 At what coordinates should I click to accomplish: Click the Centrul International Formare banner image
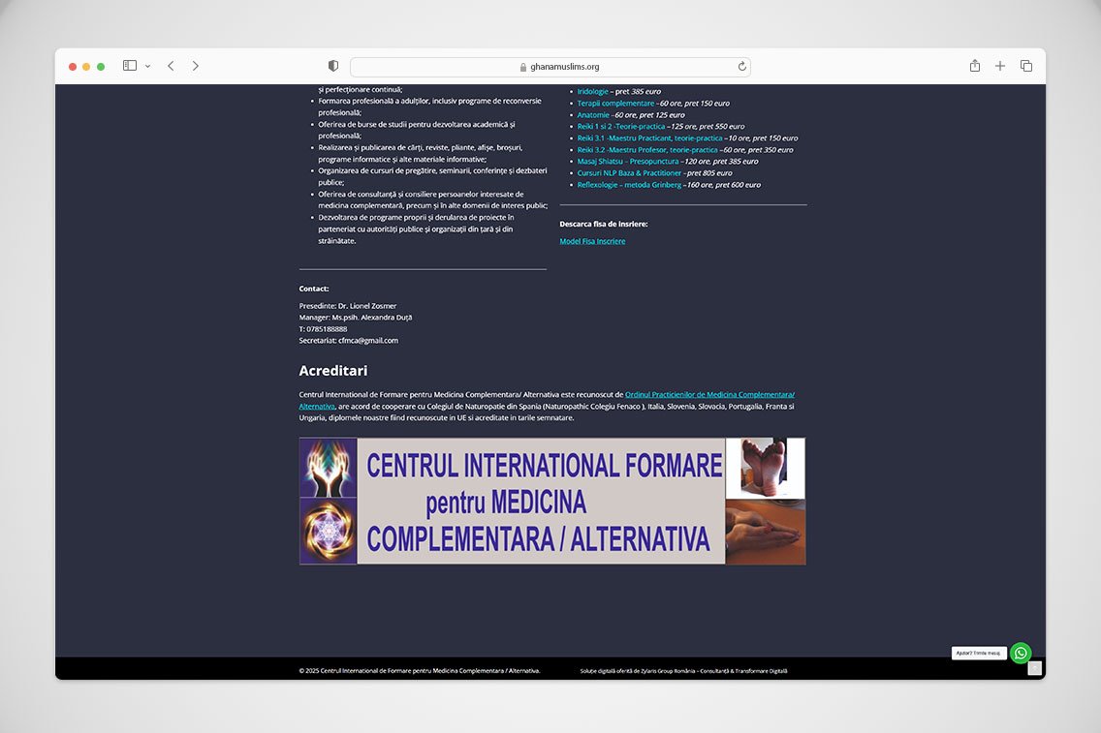(551, 501)
